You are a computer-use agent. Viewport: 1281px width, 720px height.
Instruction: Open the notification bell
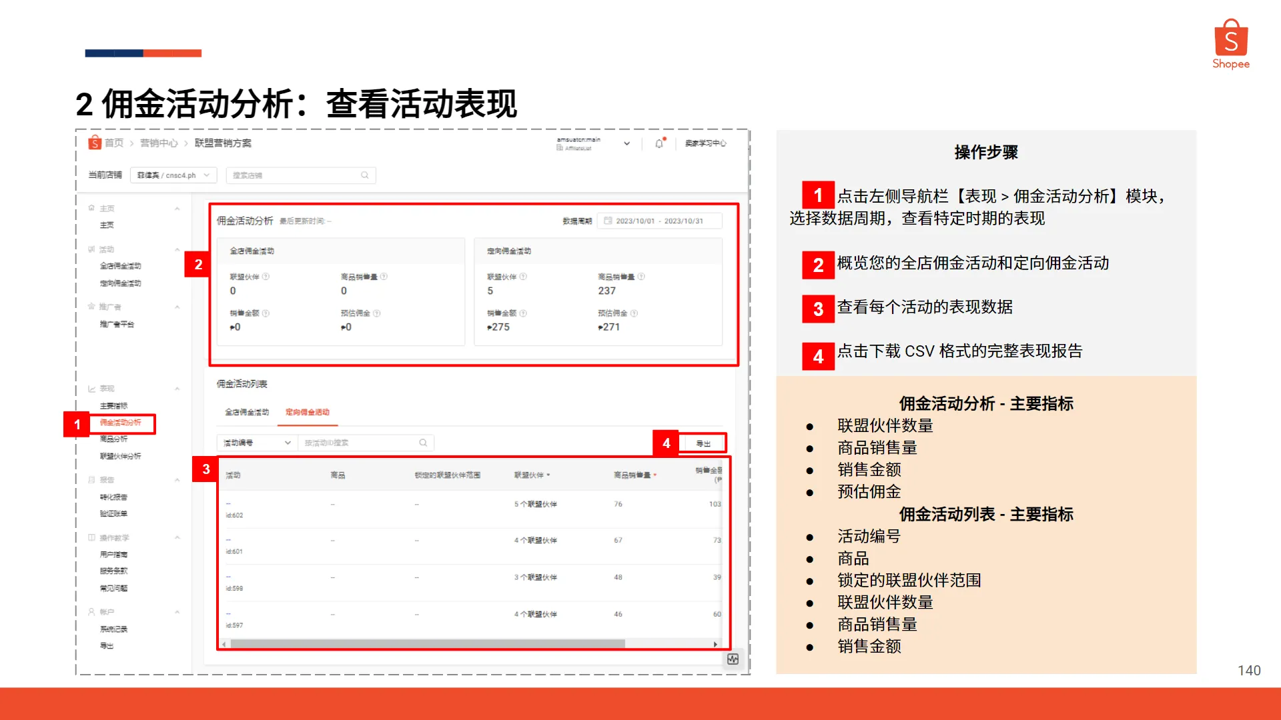point(660,143)
